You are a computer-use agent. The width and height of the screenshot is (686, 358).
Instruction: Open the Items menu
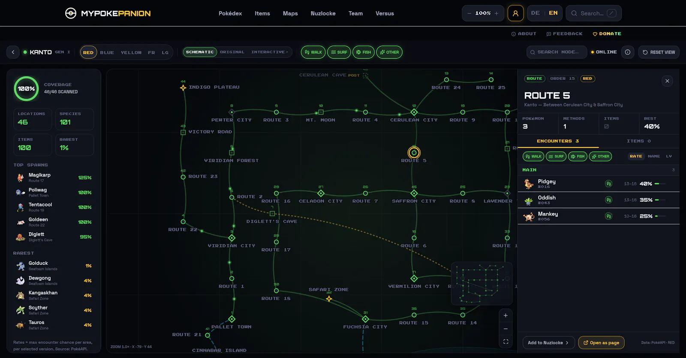(262, 13)
